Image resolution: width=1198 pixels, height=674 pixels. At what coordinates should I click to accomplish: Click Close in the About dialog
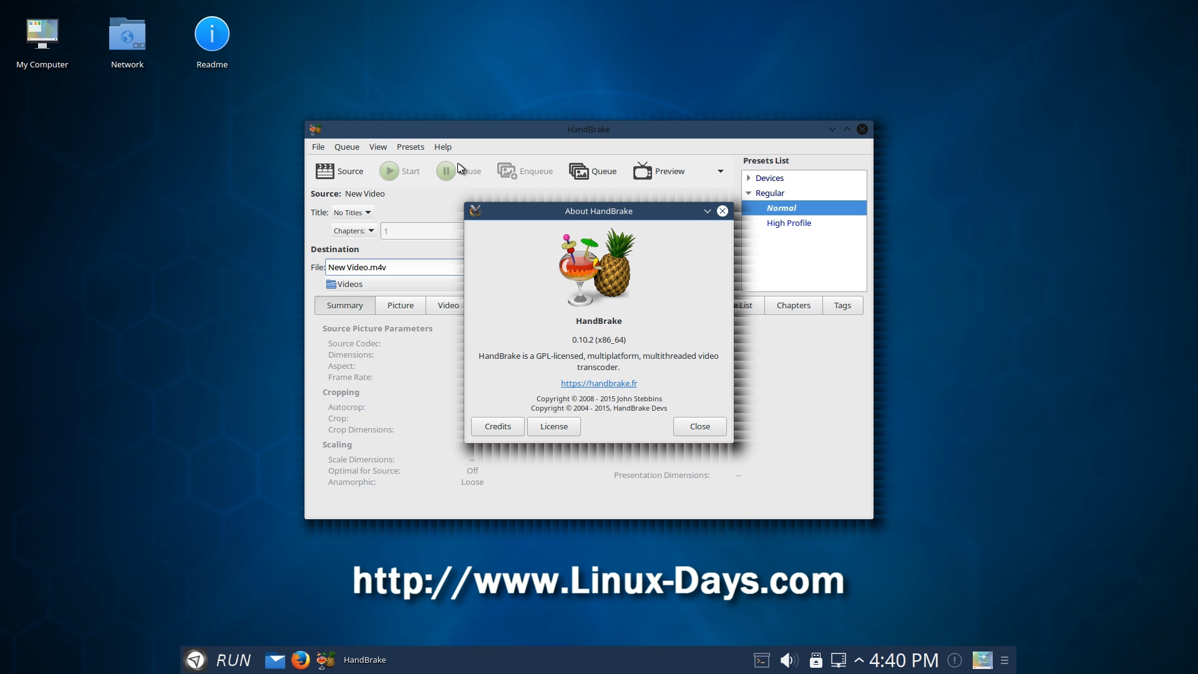[x=700, y=426]
